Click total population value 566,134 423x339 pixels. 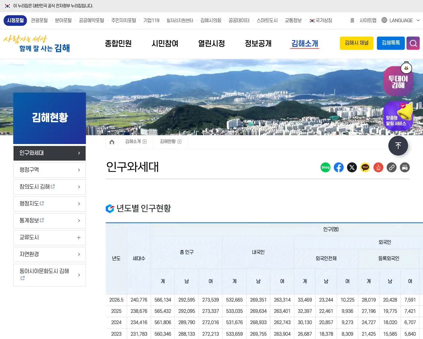tap(163, 300)
